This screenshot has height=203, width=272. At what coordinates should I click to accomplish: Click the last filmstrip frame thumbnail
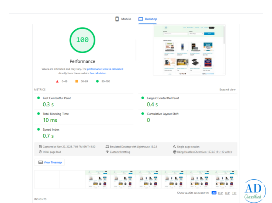[x=224, y=179]
